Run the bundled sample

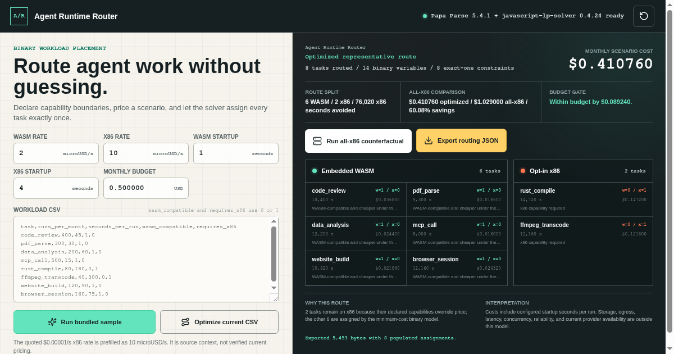84,322
